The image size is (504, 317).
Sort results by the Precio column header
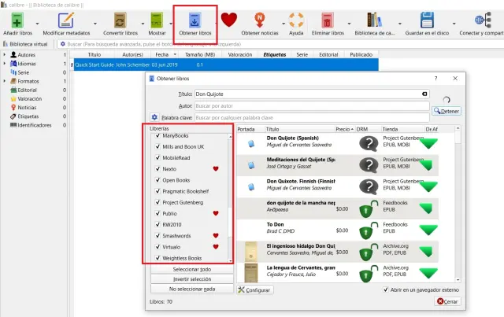click(343, 129)
